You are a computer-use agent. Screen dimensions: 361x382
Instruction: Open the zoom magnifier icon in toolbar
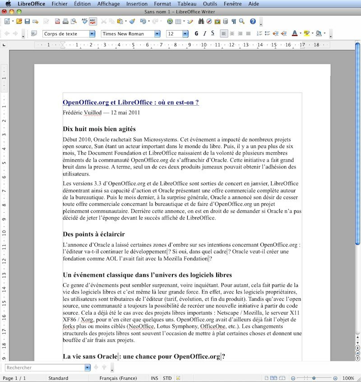pyautogui.click(x=242, y=21)
